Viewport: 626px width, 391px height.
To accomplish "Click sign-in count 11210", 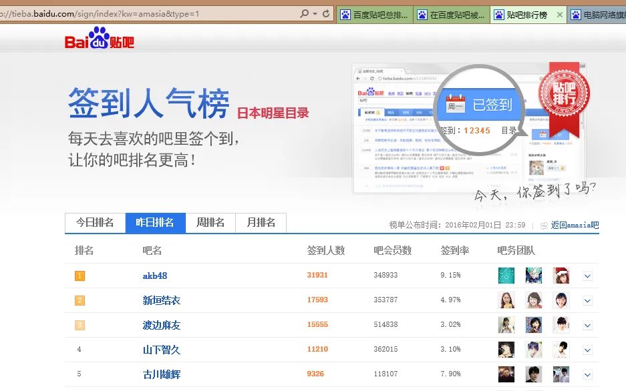I will pos(317,349).
